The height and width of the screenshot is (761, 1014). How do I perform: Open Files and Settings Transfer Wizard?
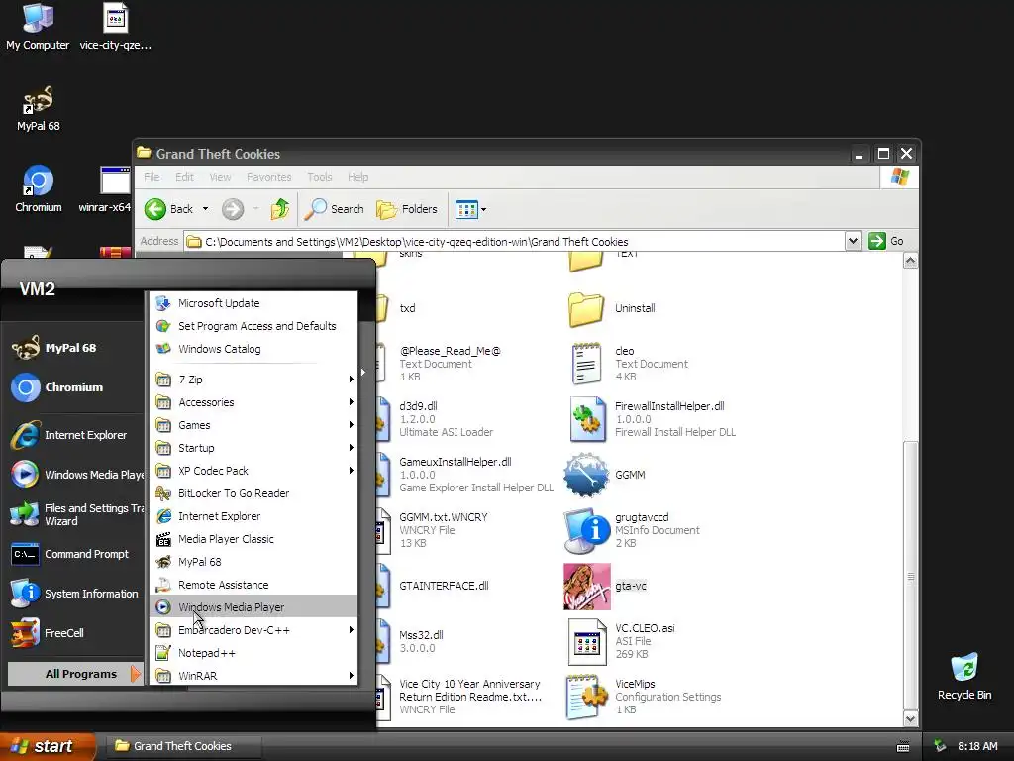tap(75, 515)
